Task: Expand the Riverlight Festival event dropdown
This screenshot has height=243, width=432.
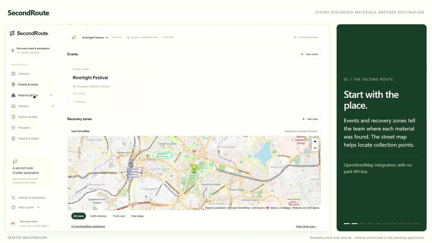Action: tap(95, 38)
